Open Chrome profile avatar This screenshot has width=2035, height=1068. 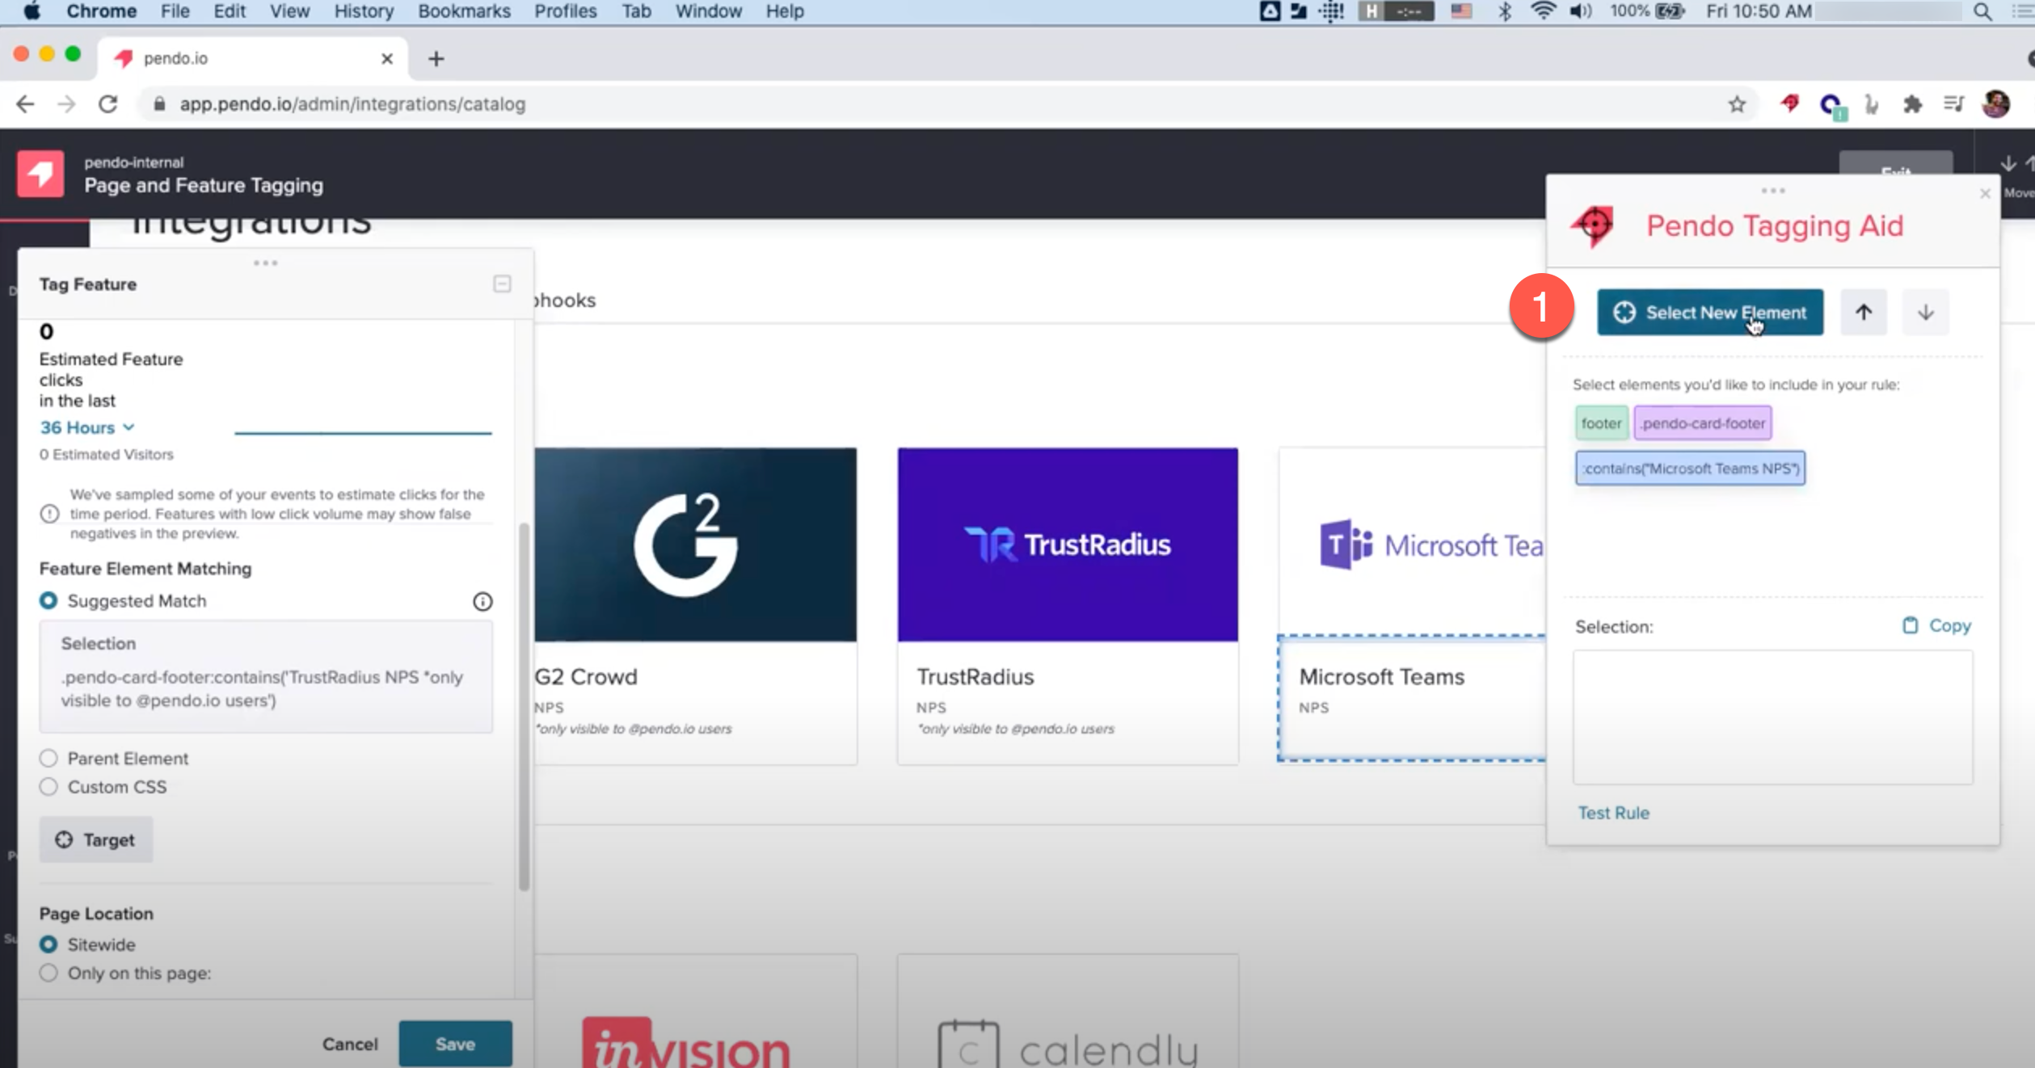coord(1995,104)
